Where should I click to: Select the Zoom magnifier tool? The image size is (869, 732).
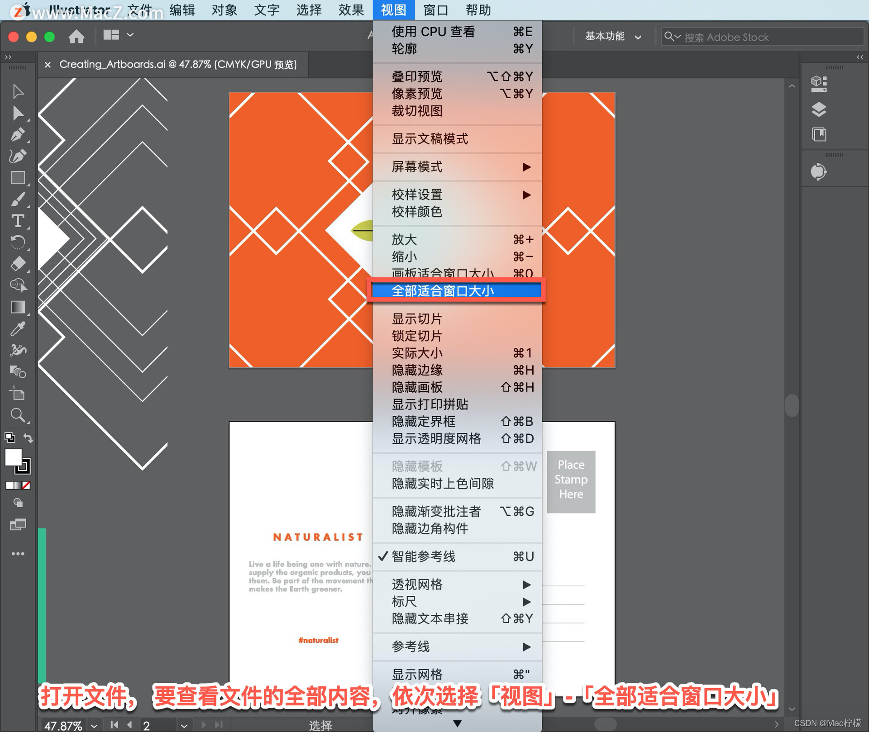pyautogui.click(x=18, y=415)
